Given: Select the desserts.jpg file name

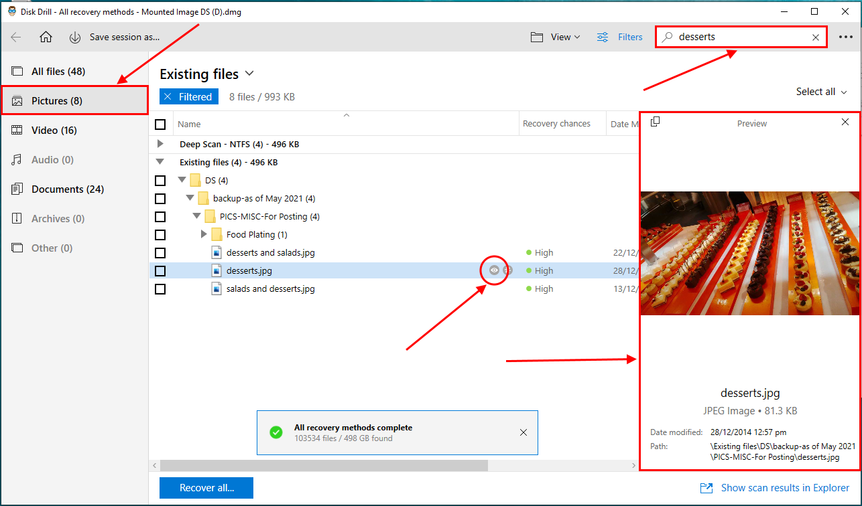Looking at the screenshot, I should point(249,271).
